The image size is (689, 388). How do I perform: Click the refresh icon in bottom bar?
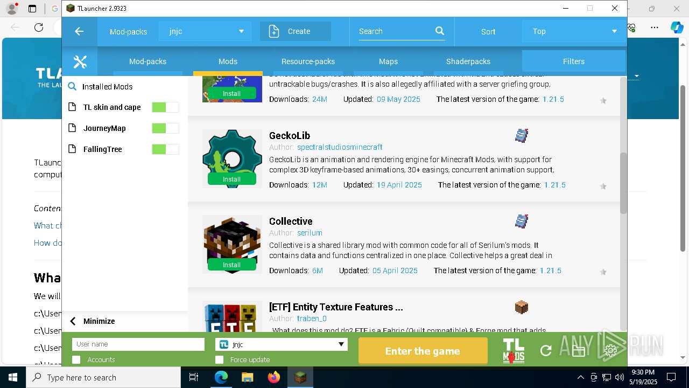[546, 351]
